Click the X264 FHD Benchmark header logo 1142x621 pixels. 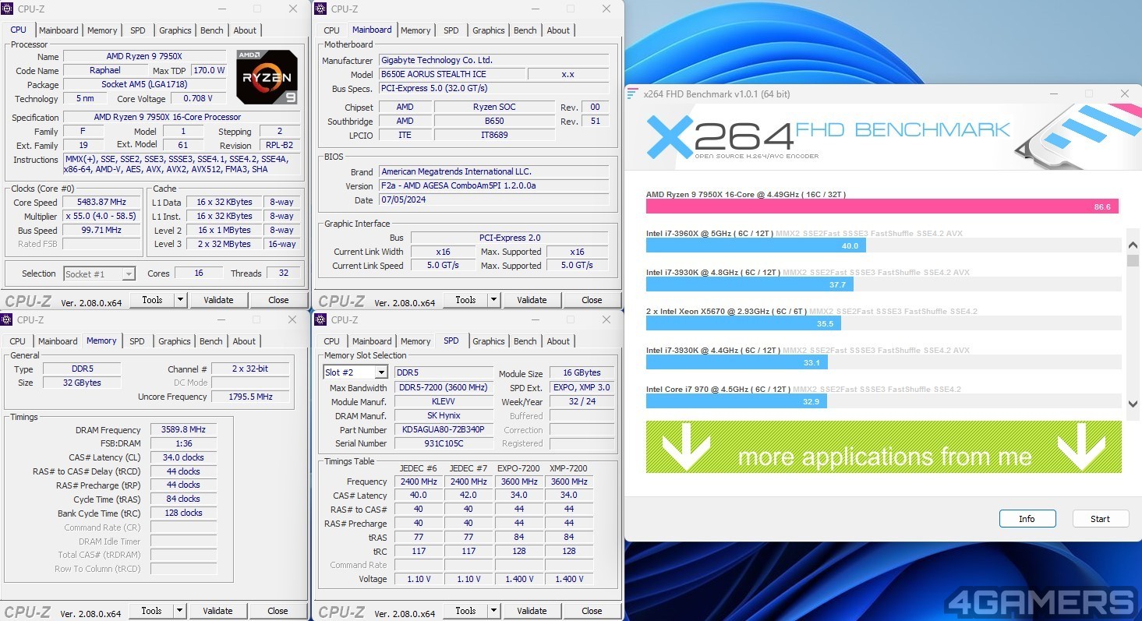click(828, 137)
